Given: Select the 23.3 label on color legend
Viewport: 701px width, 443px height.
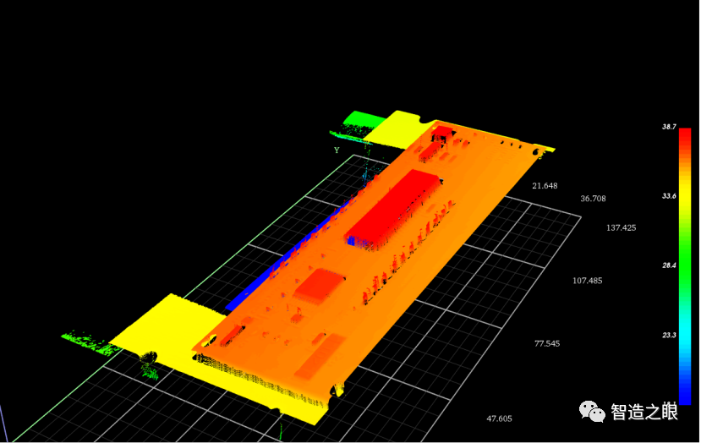Looking at the screenshot, I should coord(669,335).
